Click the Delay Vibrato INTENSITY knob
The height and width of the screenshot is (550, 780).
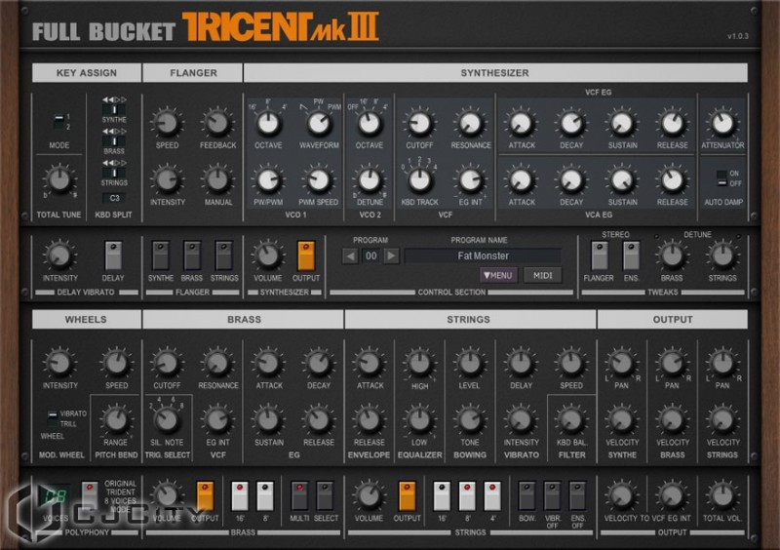point(59,255)
